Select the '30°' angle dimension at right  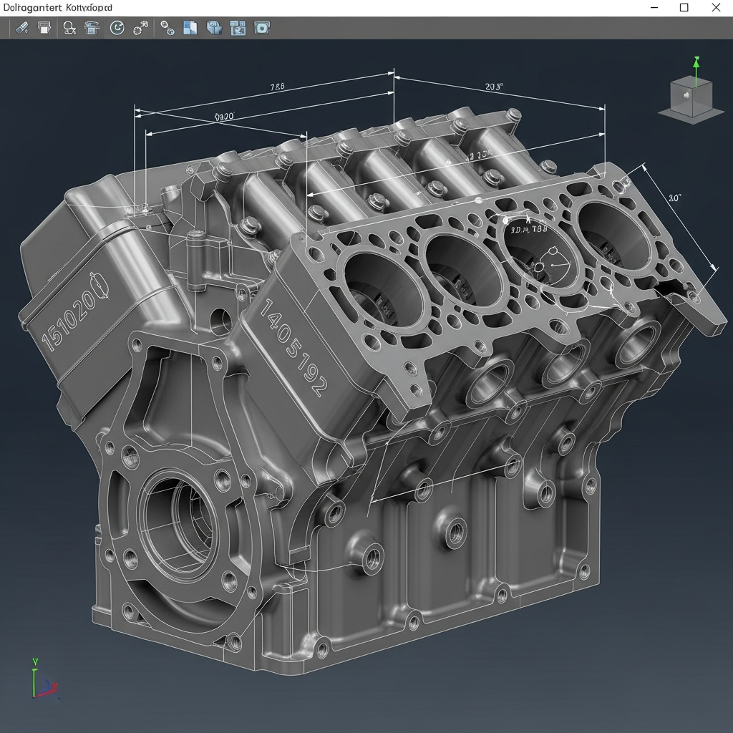[674, 198]
